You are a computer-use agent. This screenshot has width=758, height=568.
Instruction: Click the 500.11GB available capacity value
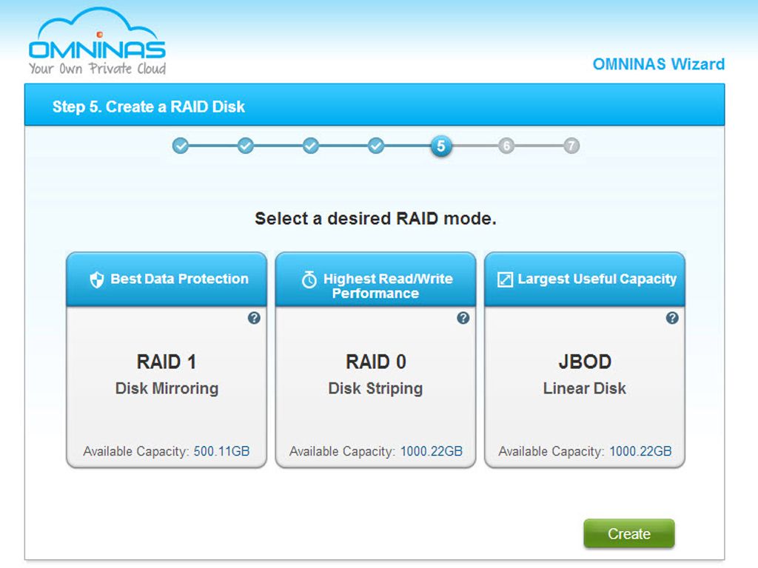221,451
